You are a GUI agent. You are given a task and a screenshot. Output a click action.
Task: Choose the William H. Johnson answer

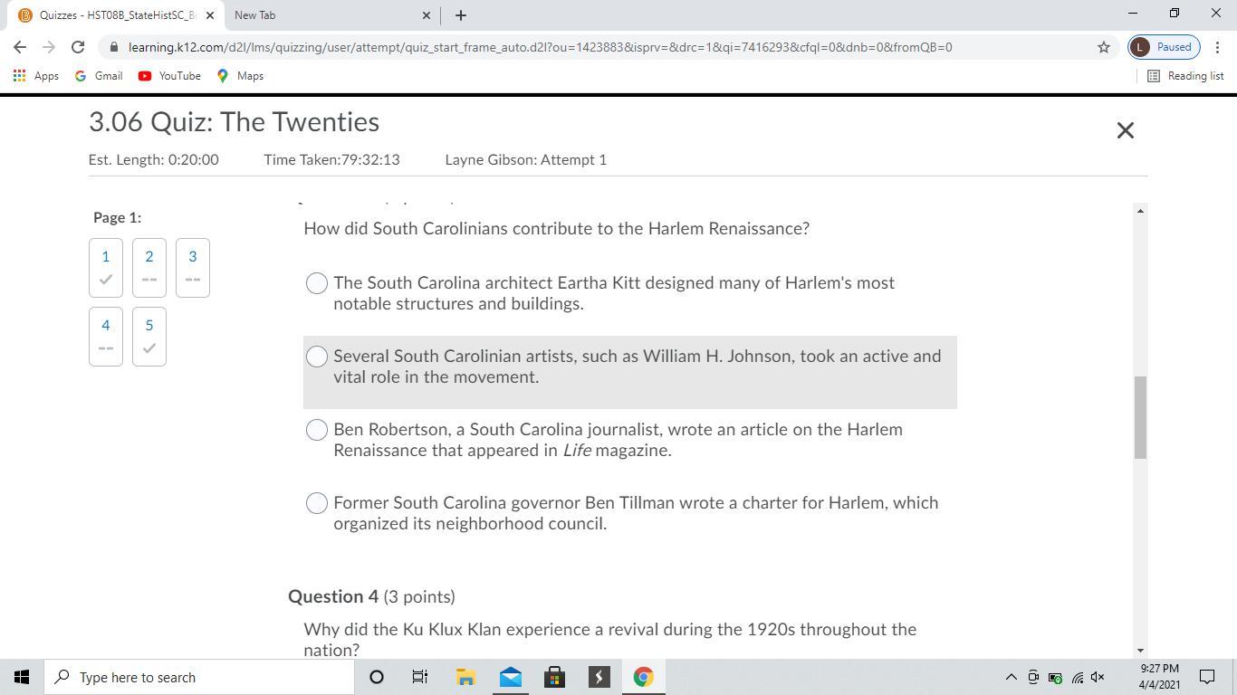click(x=316, y=357)
